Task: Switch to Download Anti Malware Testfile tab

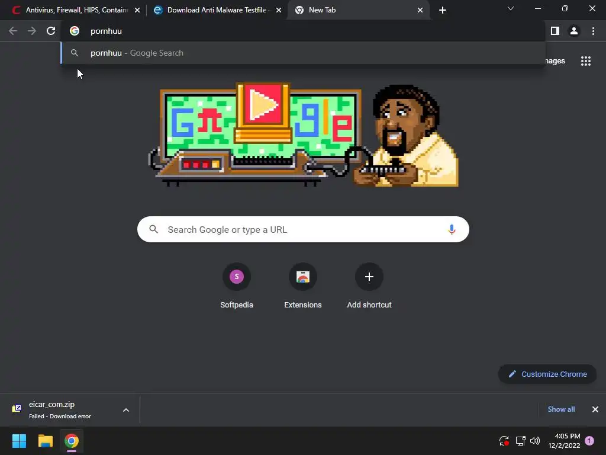Action: coord(217,10)
